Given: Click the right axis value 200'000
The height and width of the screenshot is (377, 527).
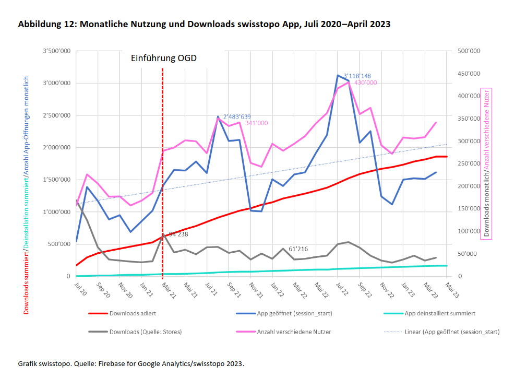Looking at the screenshot, I should 469,186.
